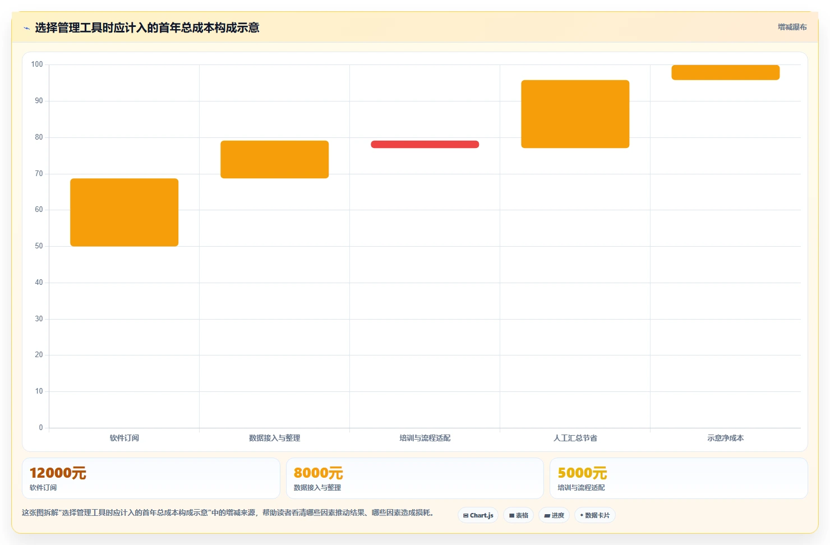Click the description text starting 这张图拆解

[x=228, y=512]
